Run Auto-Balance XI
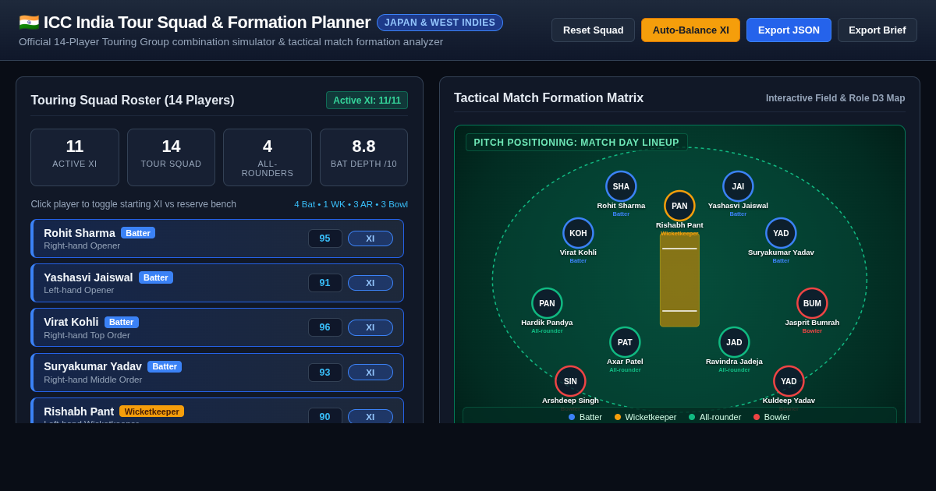936x491 pixels. (690, 30)
